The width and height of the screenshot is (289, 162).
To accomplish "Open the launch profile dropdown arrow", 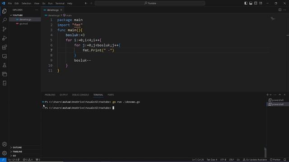I will [x=270, y=95].
